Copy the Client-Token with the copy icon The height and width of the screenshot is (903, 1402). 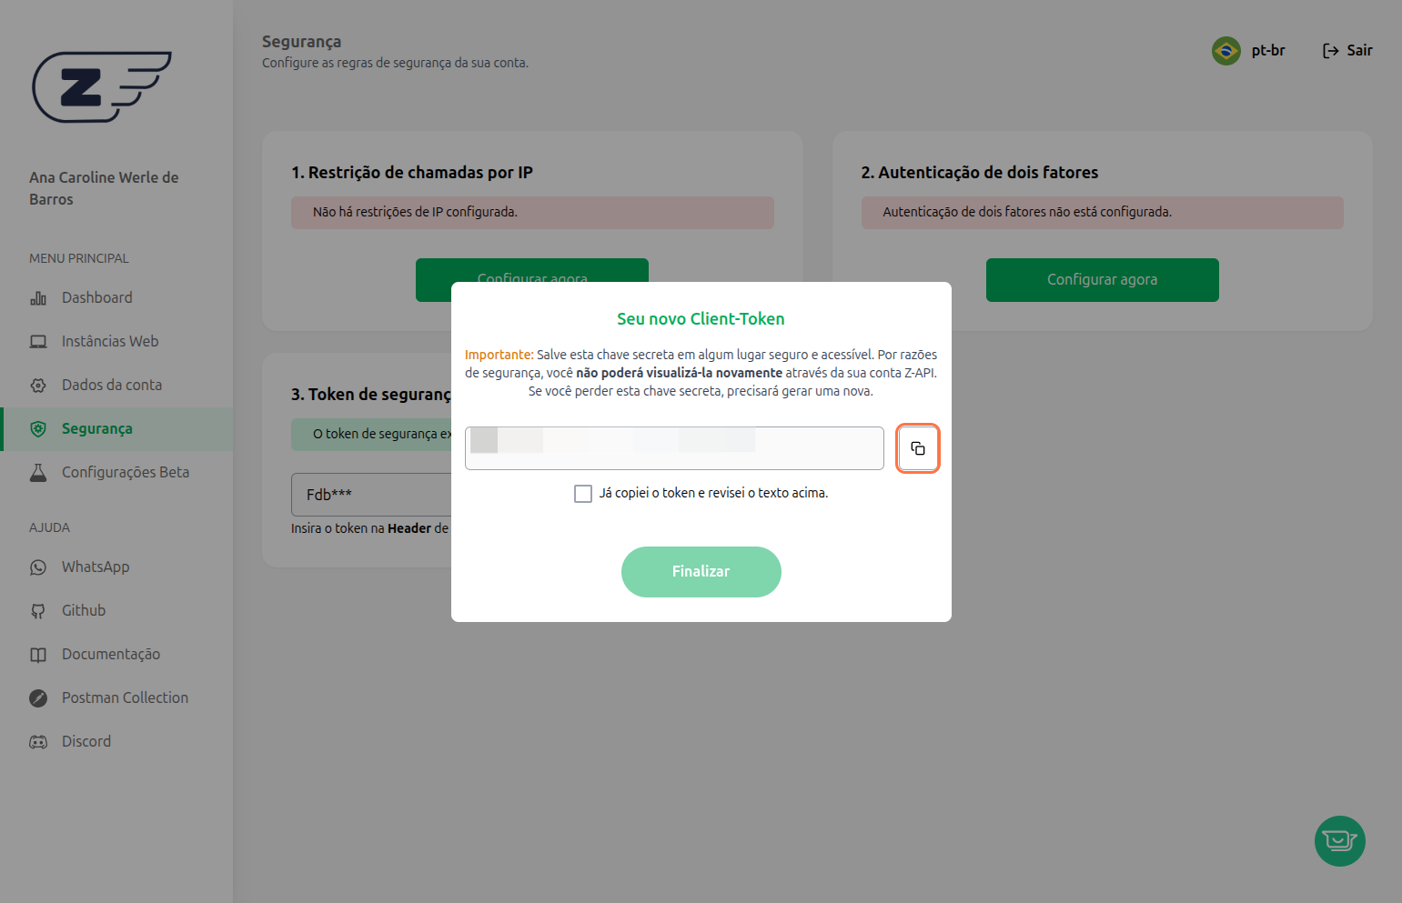[x=918, y=448]
